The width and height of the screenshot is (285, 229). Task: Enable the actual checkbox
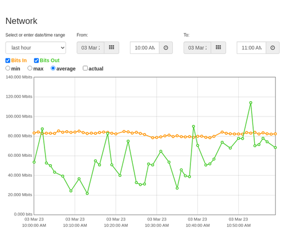(x=85, y=68)
